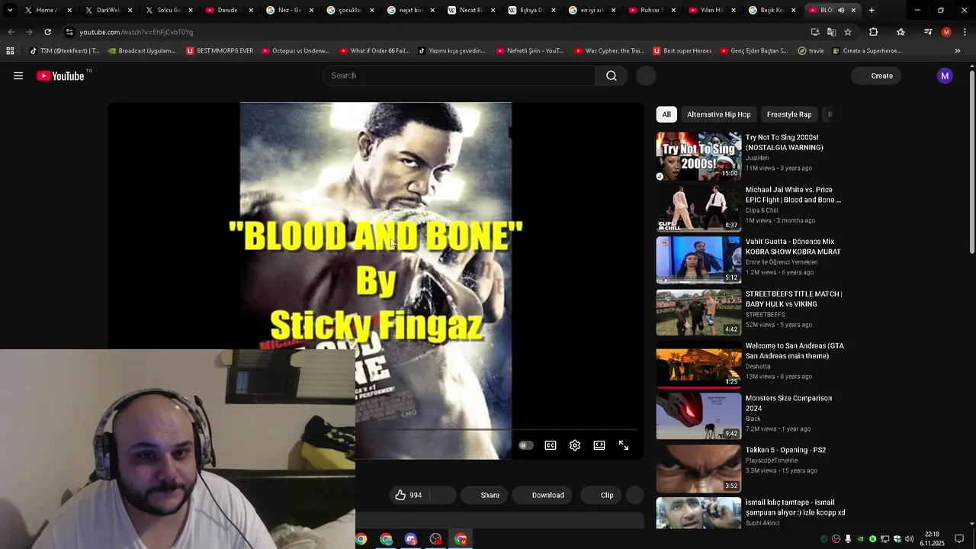Go back with the browser back arrow
The height and width of the screenshot is (549, 976).
point(11,32)
